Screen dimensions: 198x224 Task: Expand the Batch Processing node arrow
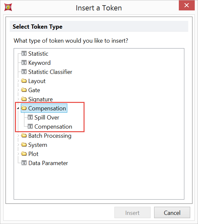pos(18,136)
